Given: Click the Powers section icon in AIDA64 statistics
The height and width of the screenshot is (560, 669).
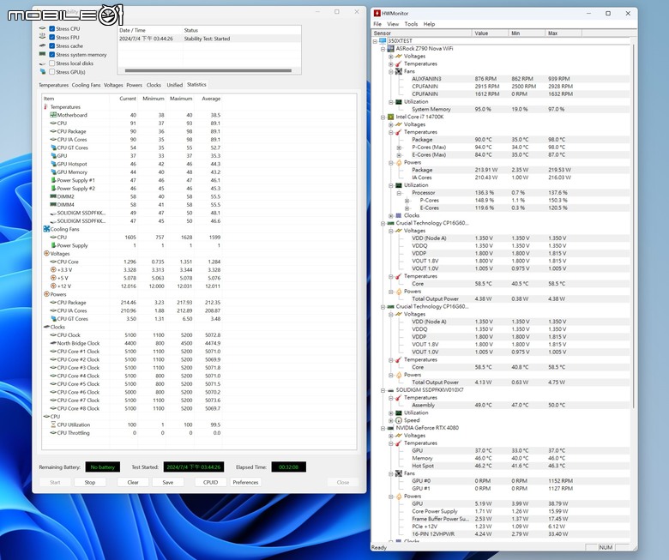Looking at the screenshot, I should (x=46, y=294).
